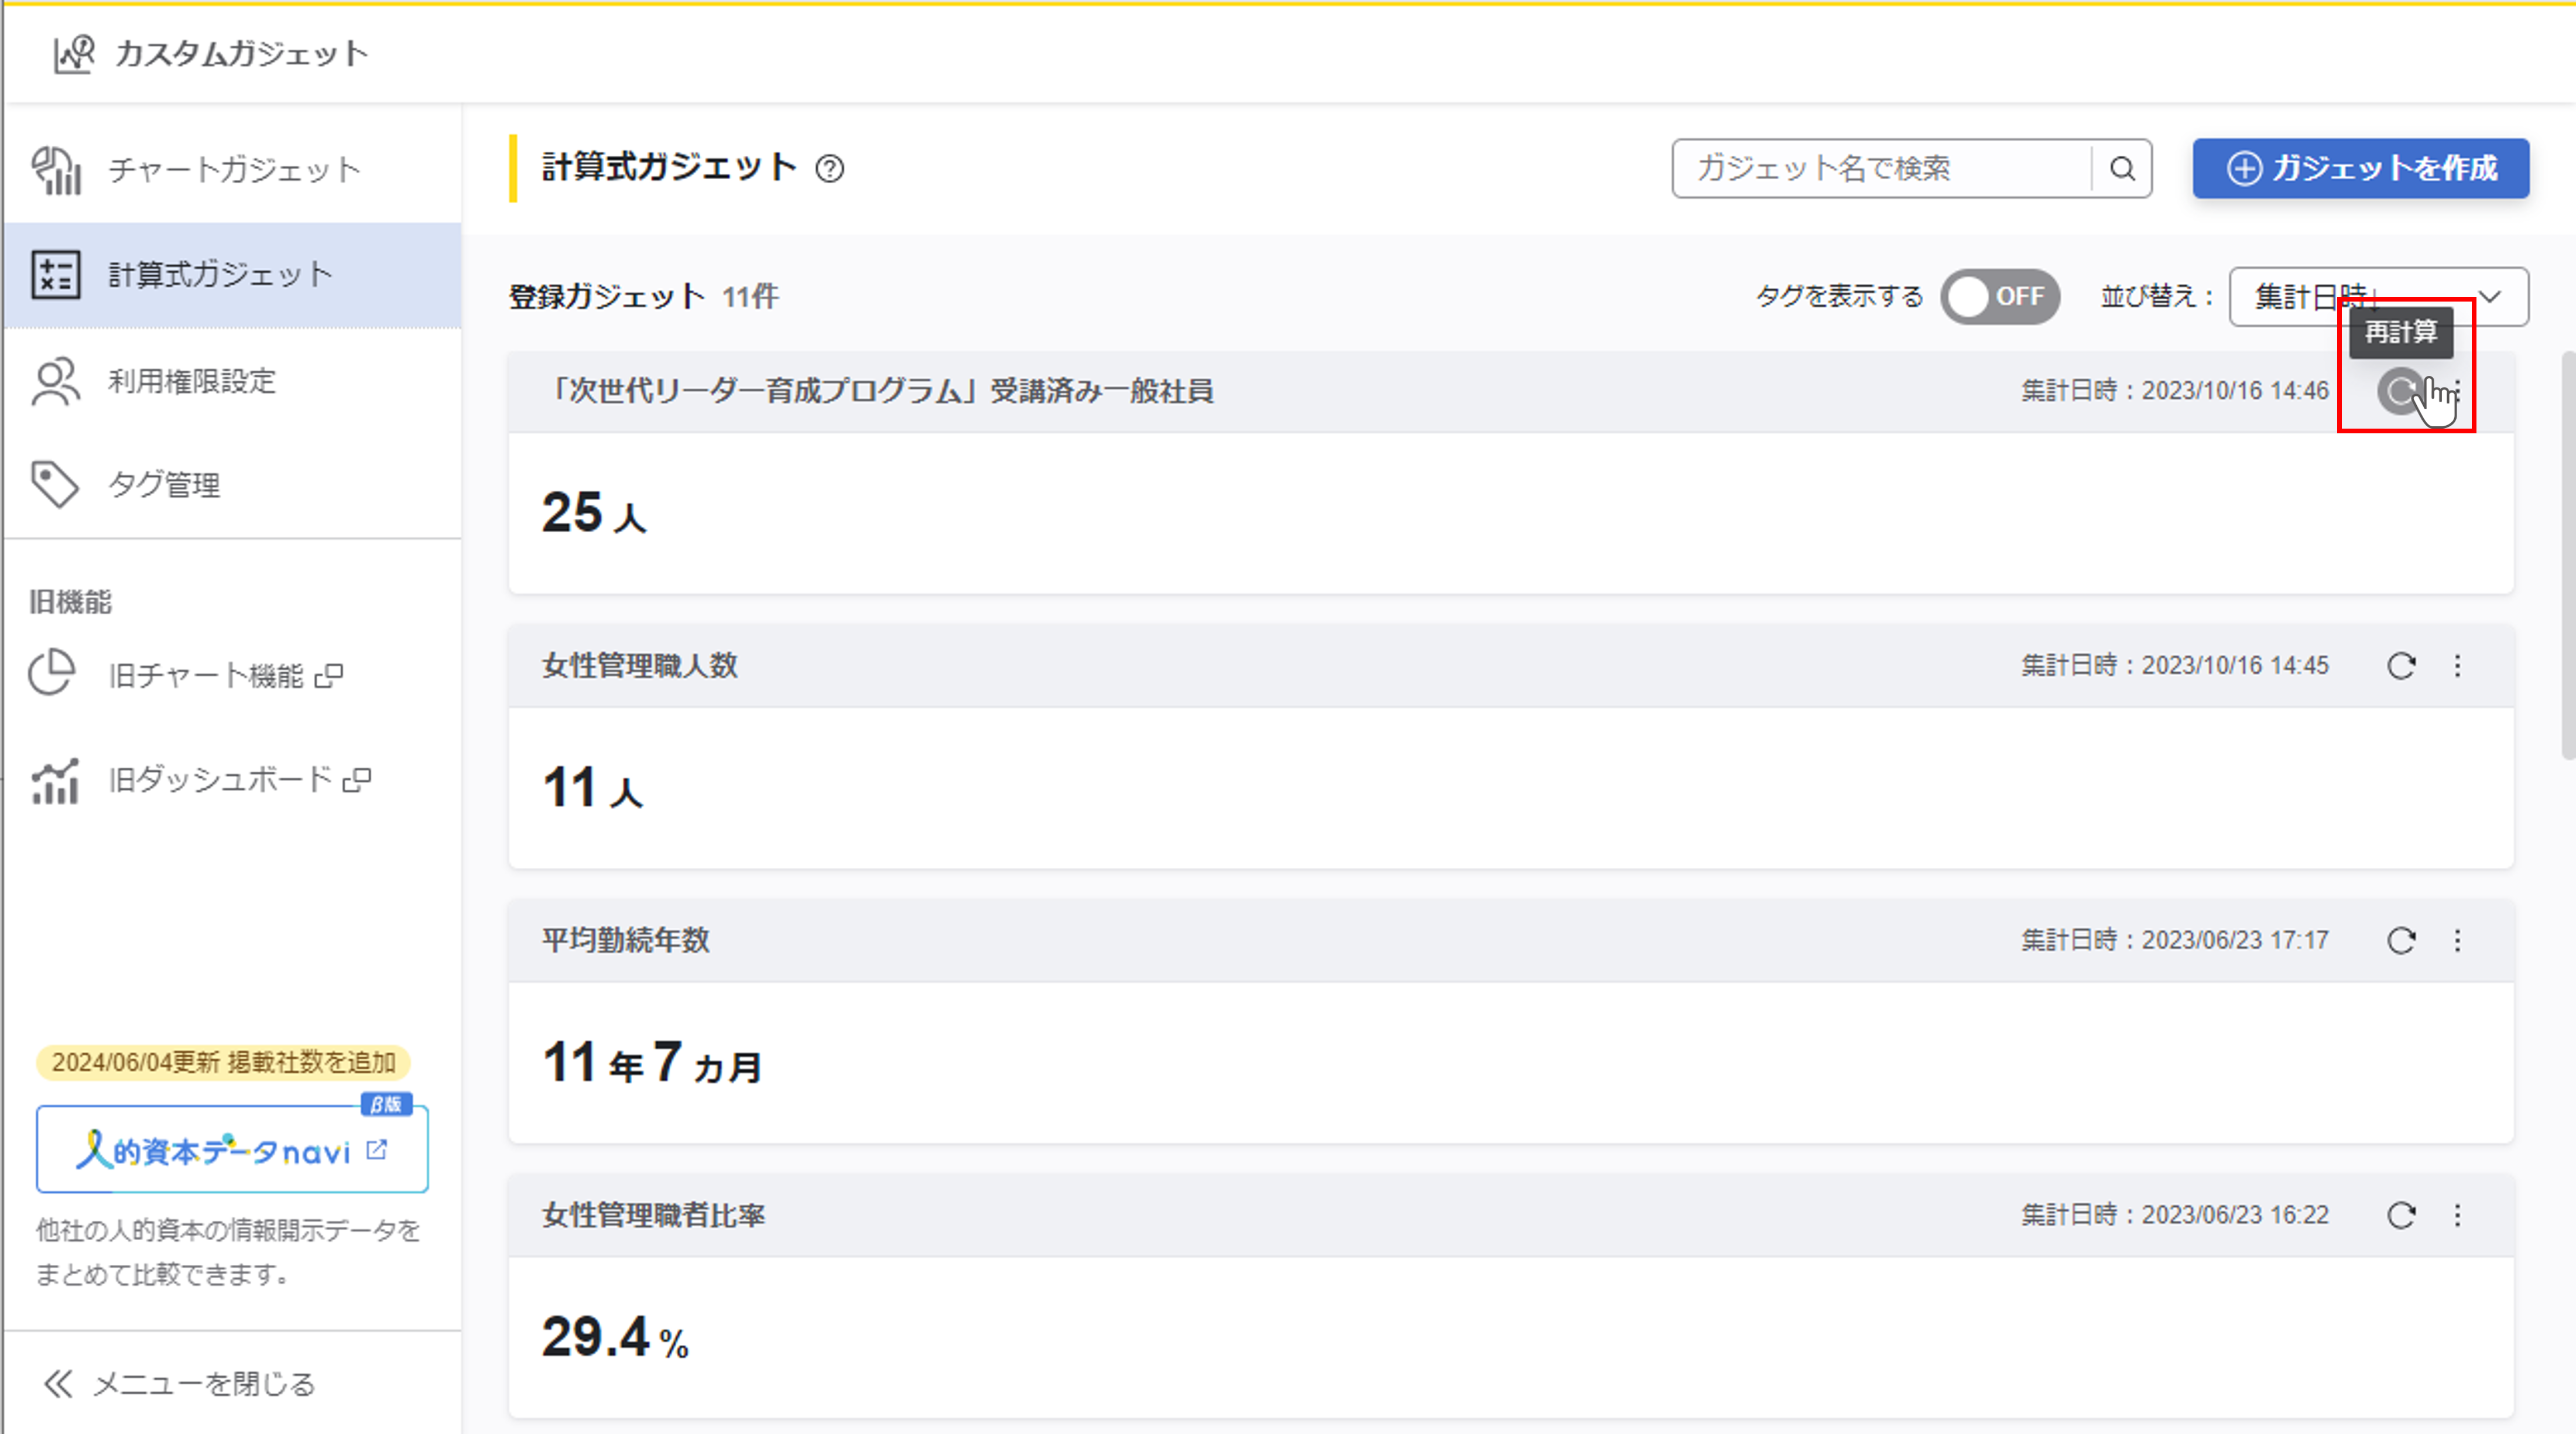
Task: Click the search magnifier icon
Action: [x=2122, y=168]
